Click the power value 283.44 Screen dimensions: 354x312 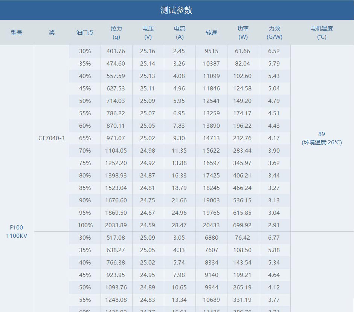coord(242,150)
